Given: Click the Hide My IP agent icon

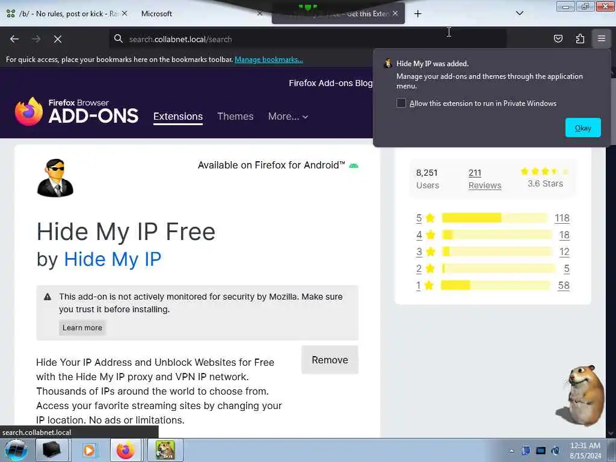Looking at the screenshot, I should (x=55, y=177).
